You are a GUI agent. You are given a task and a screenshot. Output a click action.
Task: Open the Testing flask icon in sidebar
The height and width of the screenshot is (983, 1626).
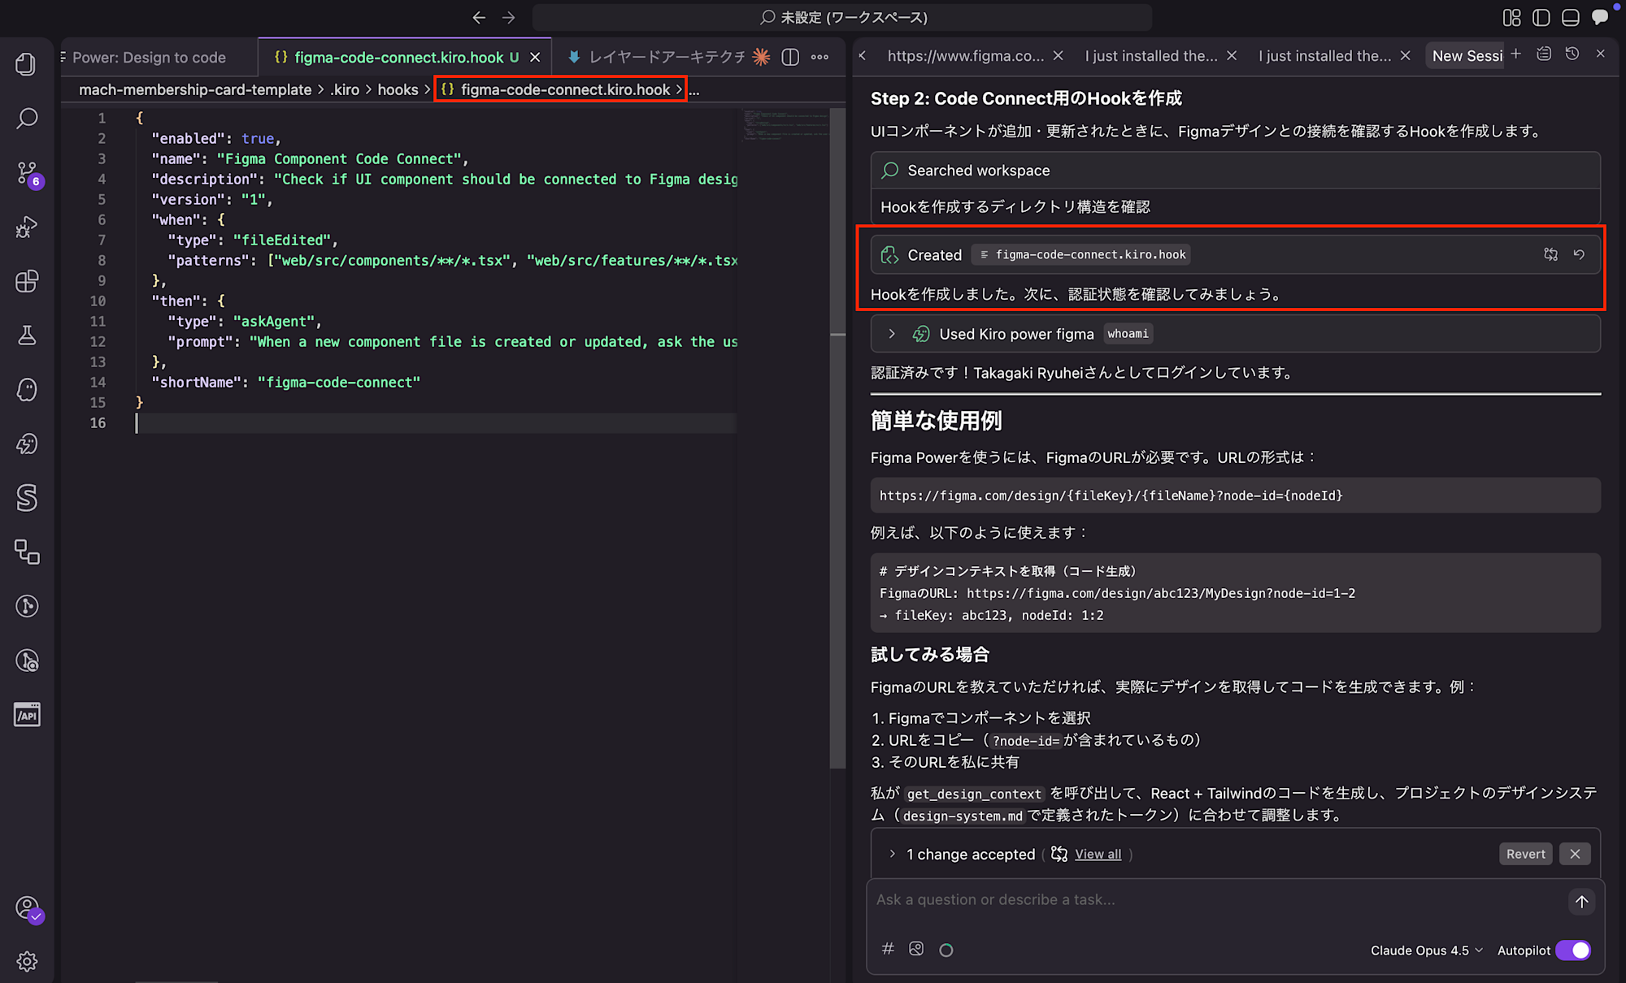pyautogui.click(x=27, y=336)
